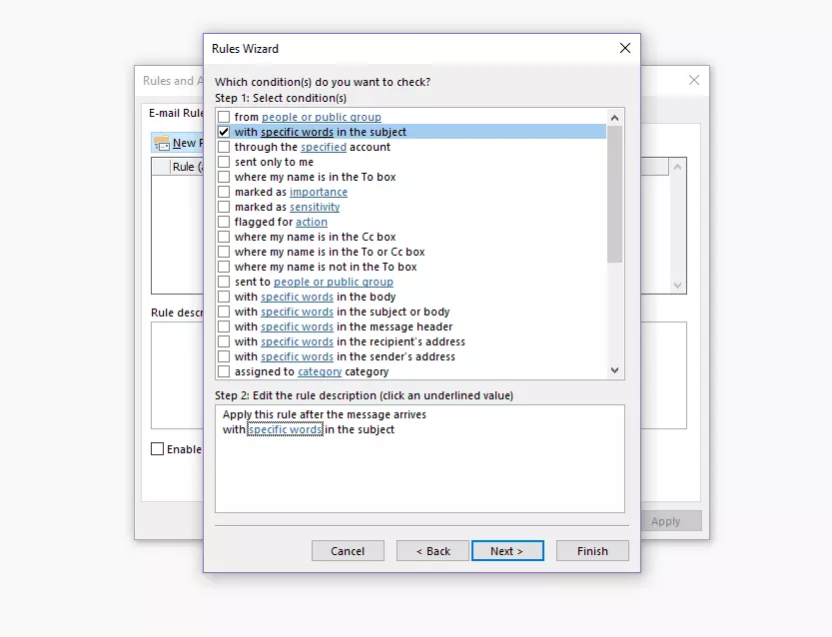Click New Rule icon in Rules and Alerts
Image resolution: width=832 pixels, height=637 pixels.
click(x=162, y=143)
